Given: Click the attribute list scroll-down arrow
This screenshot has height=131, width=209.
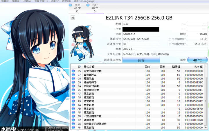Looking at the screenshot, I should tap(206, 128).
